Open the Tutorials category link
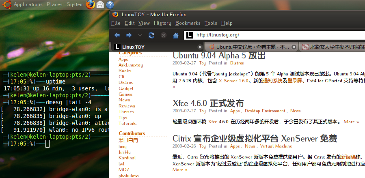This screenshot has height=178, width=365. point(127,123)
